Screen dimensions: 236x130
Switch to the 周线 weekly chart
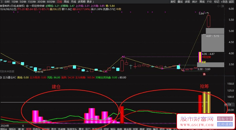pyautogui.click(x=66, y=2)
